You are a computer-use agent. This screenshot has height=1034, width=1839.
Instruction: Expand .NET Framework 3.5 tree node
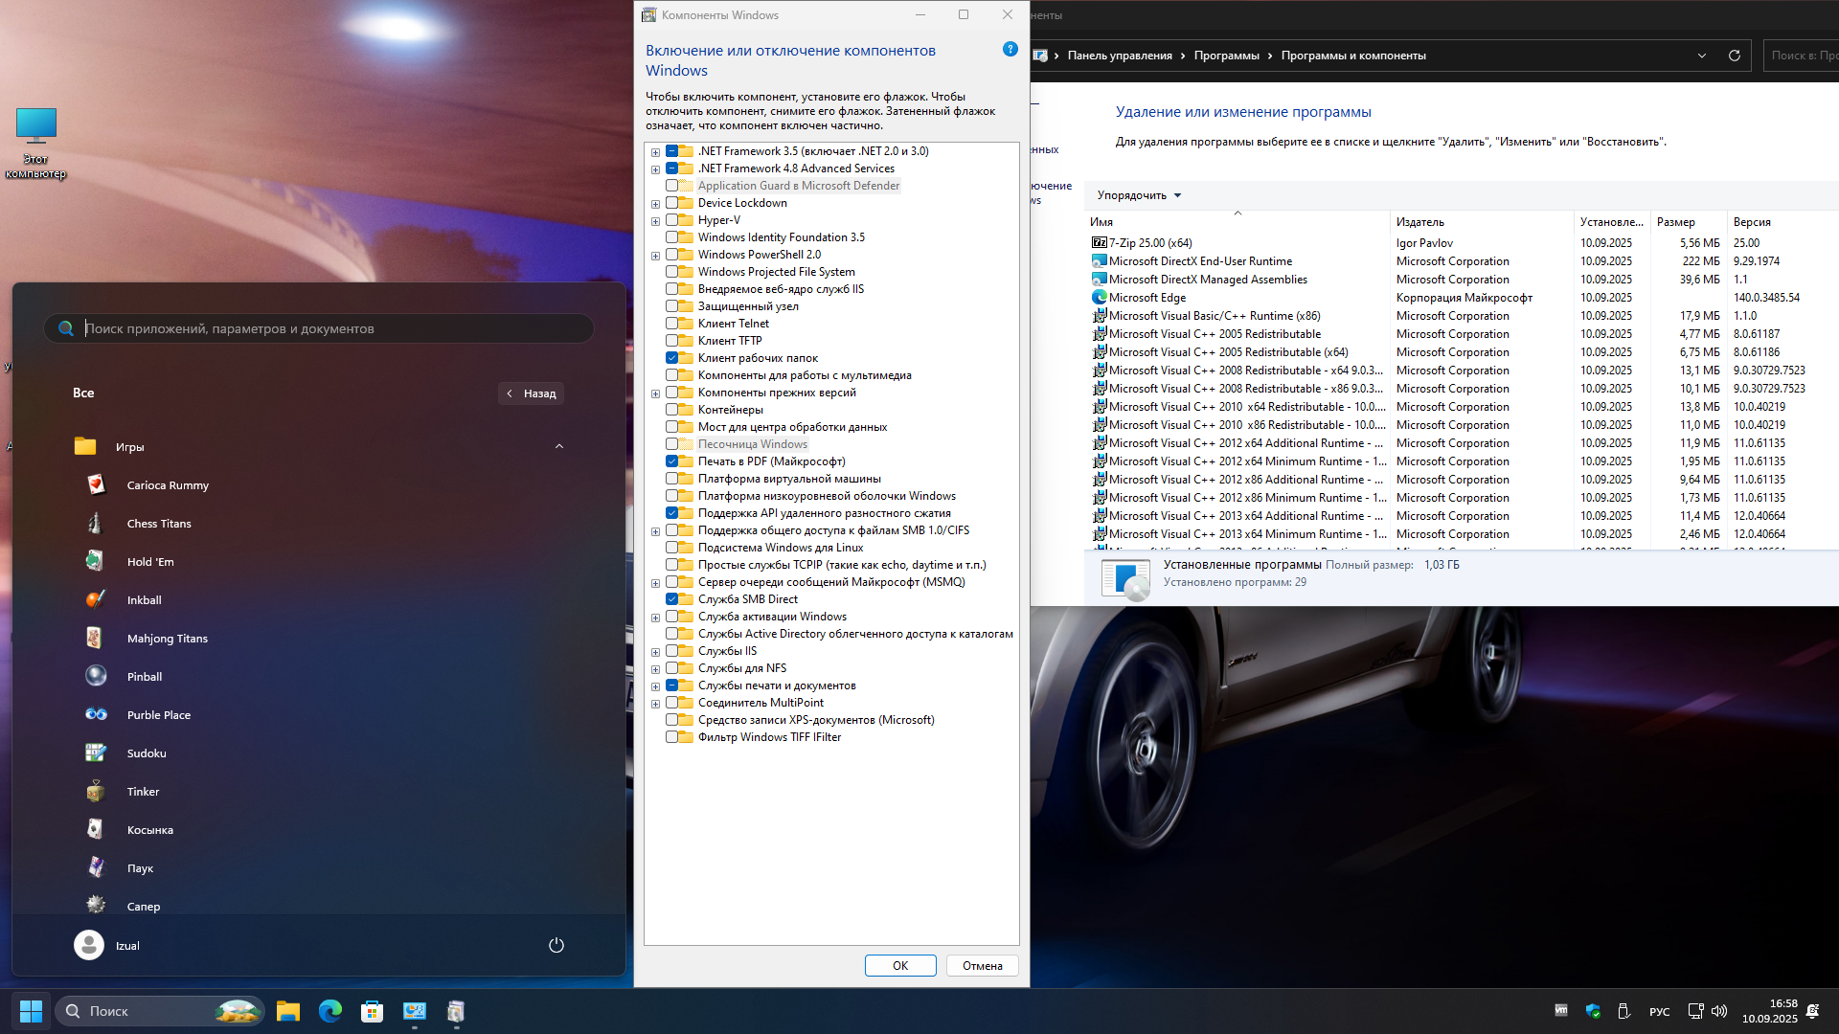click(655, 151)
